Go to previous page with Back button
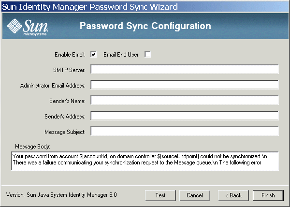Screen dimensions: 290x207 coord(233,195)
